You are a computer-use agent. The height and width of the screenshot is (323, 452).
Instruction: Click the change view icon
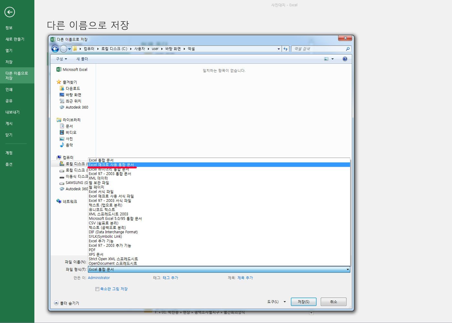(x=326, y=59)
